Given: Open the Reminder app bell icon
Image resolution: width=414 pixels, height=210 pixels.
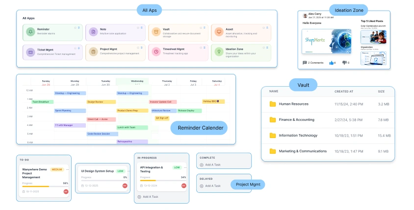Looking at the screenshot, I should [x=30, y=32].
